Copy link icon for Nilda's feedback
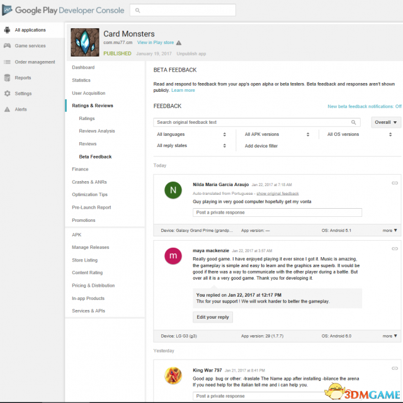The height and width of the screenshot is (403, 403). click(x=394, y=182)
